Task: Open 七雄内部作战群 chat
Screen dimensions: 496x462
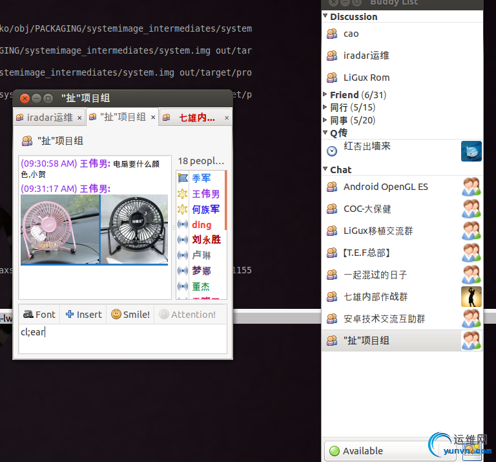Action: 402,297
